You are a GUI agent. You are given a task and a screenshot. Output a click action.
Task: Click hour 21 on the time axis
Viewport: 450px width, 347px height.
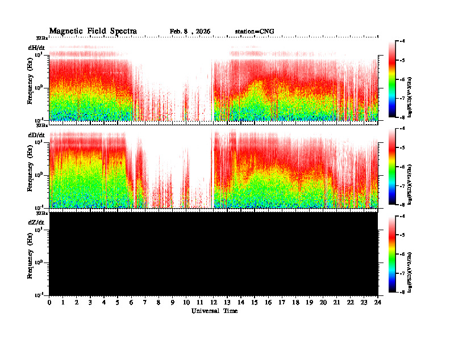pos(336,303)
